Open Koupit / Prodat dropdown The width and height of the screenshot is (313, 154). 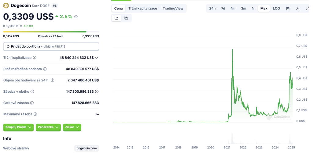tap(18, 127)
